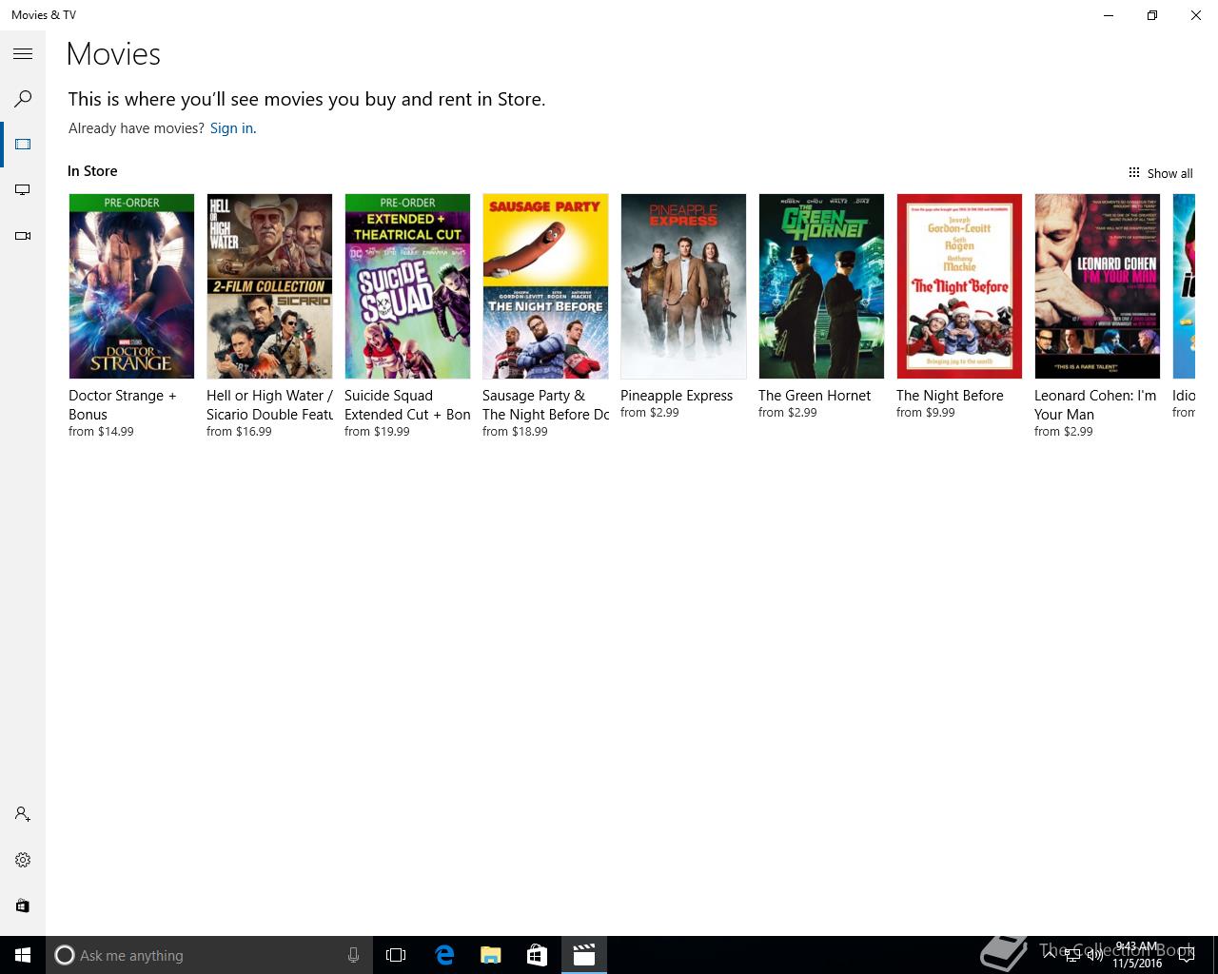1218x974 pixels.
Task: Switch to the TV section icon
Action: (x=23, y=190)
